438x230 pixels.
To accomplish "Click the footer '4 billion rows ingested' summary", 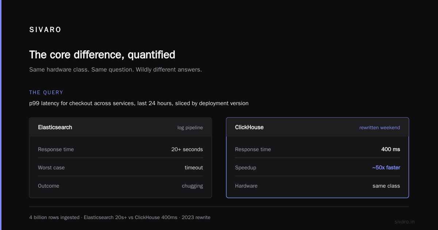I will (x=120, y=217).
